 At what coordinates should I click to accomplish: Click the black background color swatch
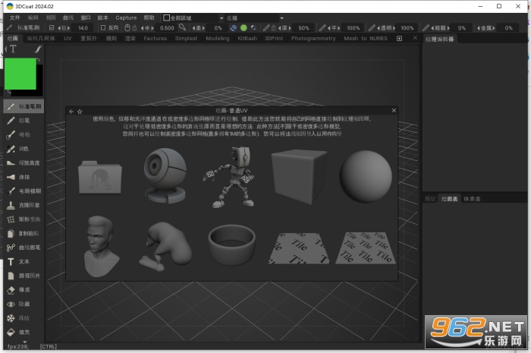click(39, 80)
